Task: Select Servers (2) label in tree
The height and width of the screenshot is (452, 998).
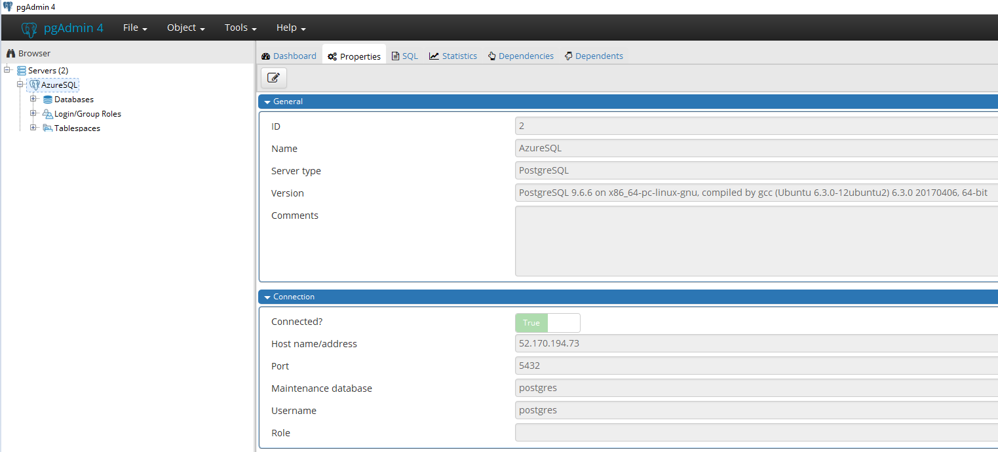Action: 48,71
